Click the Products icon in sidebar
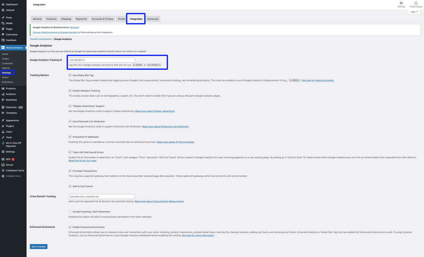The height and width of the screenshot is (257, 424). click(3, 88)
